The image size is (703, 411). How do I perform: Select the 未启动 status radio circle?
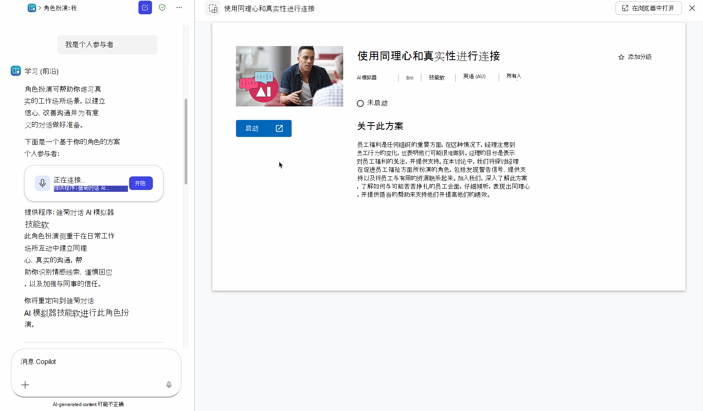pos(360,103)
